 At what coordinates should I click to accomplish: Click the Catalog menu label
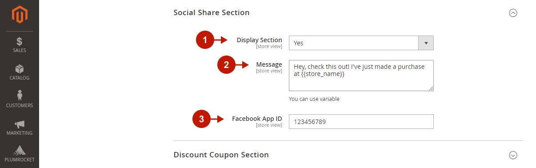pos(20,78)
